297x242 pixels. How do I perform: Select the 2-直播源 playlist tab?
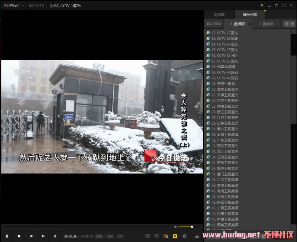(266, 24)
